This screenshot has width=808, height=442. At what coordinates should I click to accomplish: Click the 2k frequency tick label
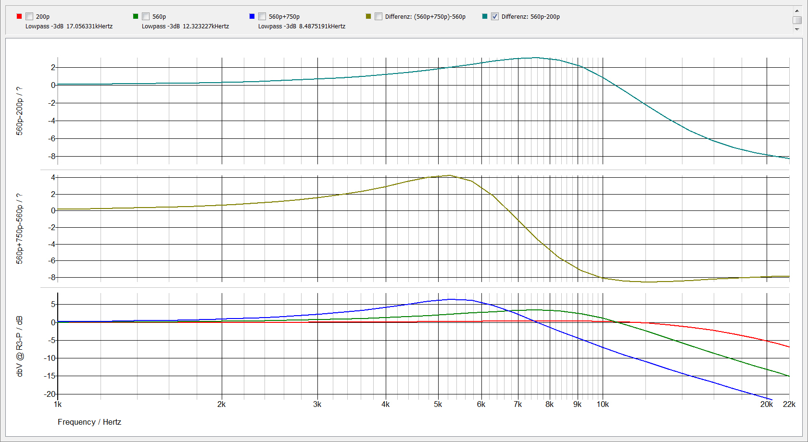tap(222, 405)
